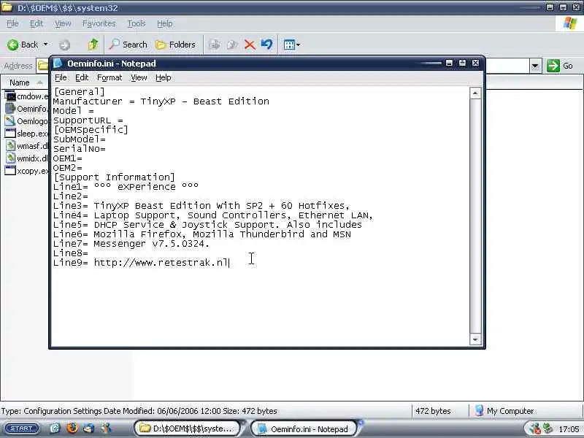Open Explorer Favorites menu
This screenshot has width=584, height=438.
coord(99,23)
